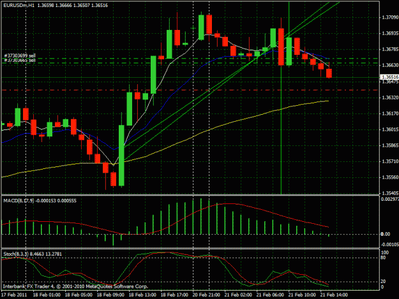Click the 20 level on the Stoch scale
399x299 pixels.
pyautogui.click(x=384, y=282)
